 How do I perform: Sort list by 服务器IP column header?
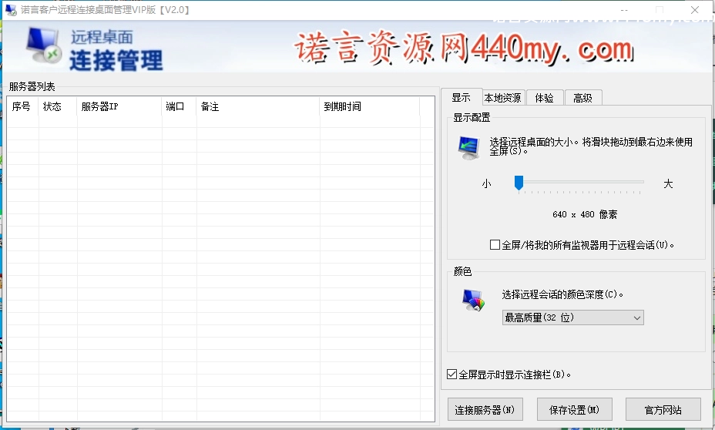119,107
